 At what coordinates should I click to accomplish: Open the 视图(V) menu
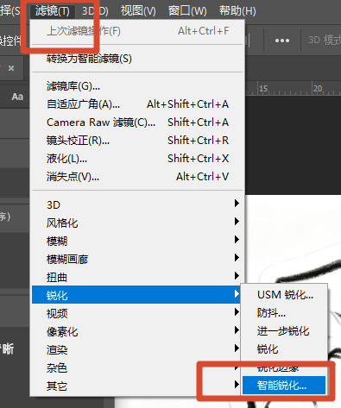138,11
